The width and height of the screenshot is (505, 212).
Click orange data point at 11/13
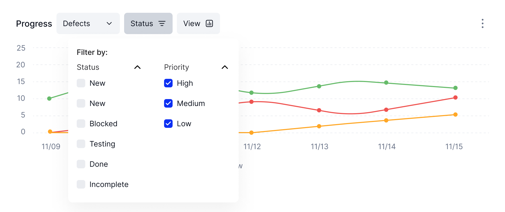click(x=319, y=126)
